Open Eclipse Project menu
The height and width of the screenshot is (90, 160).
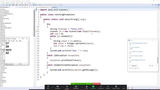(x=22, y=3)
